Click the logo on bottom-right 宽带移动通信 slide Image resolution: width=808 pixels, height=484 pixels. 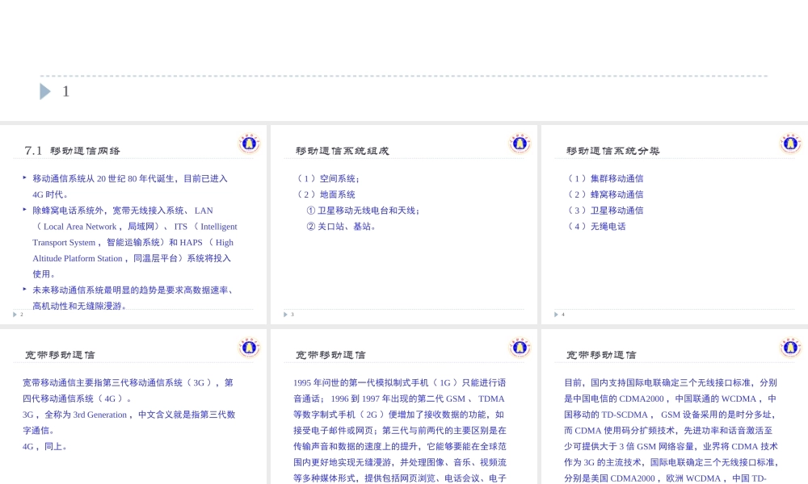[790, 346]
